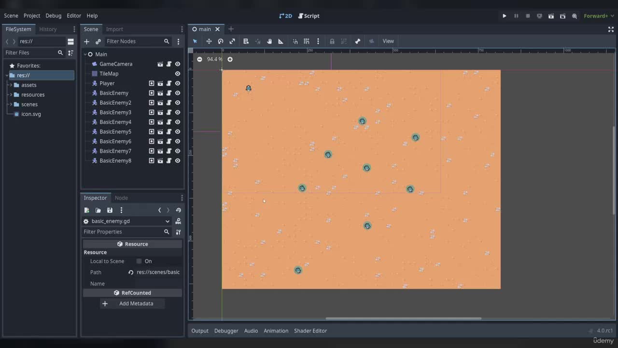Toggle grid snapping icon

coord(307,41)
